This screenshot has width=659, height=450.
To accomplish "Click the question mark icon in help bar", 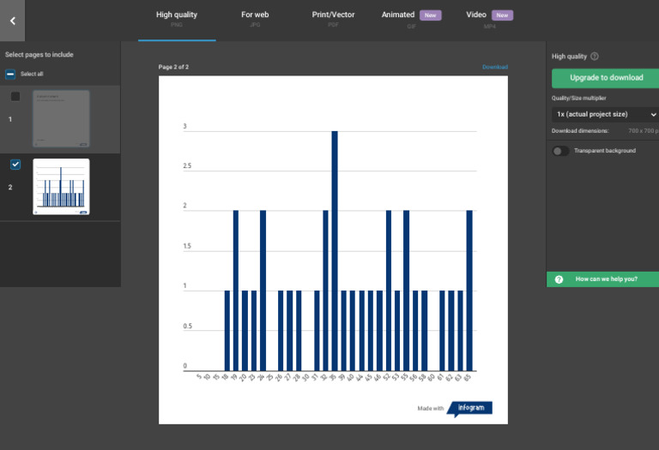I will [x=559, y=279].
